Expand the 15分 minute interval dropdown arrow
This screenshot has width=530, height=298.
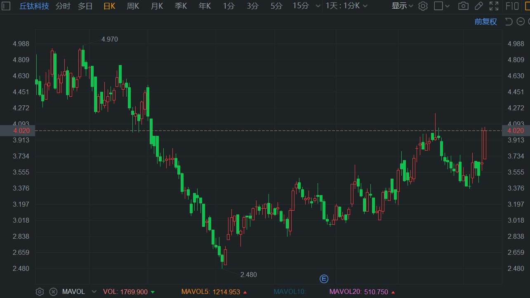(318, 6)
